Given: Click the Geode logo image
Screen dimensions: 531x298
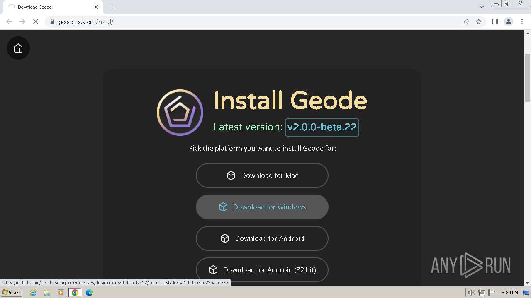Looking at the screenshot, I should click(180, 113).
